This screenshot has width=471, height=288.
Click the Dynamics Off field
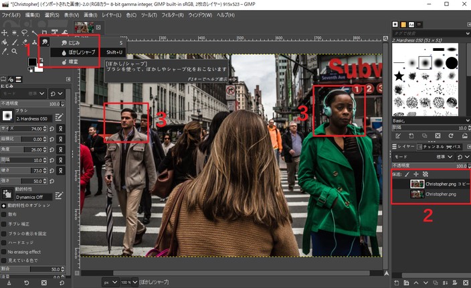click(x=33, y=197)
